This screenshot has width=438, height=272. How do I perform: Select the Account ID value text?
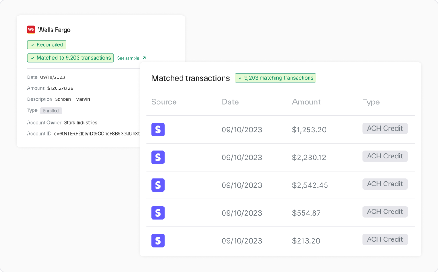click(x=97, y=134)
